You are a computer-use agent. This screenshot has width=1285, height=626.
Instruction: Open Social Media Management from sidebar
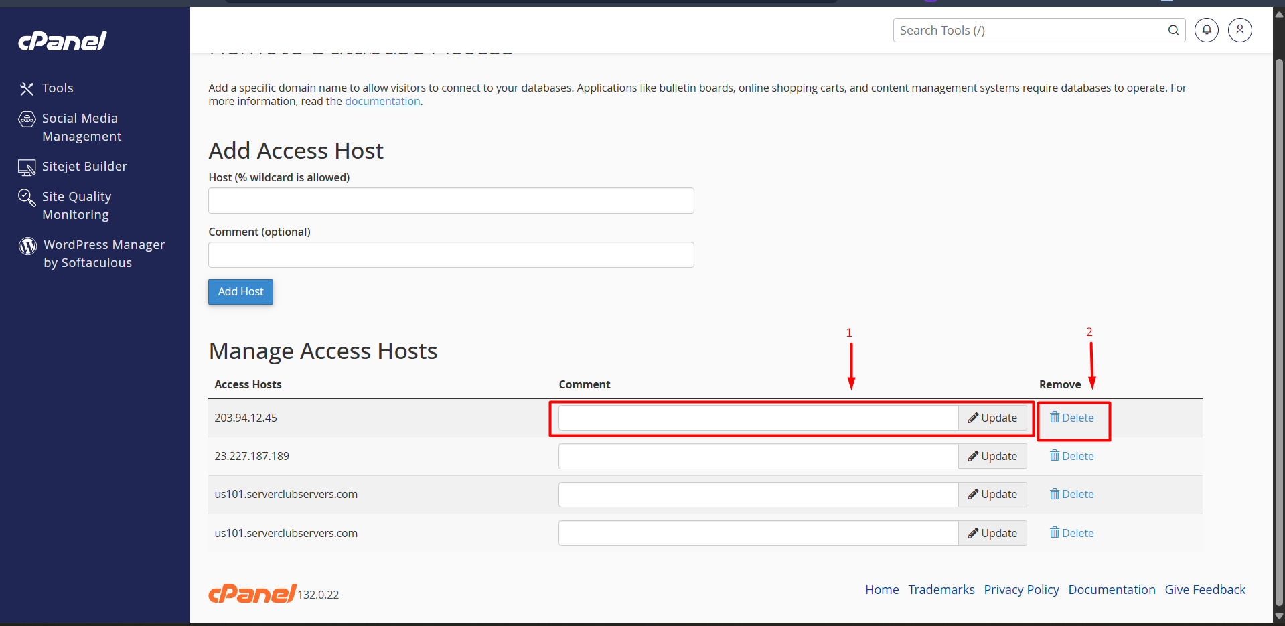(81, 127)
